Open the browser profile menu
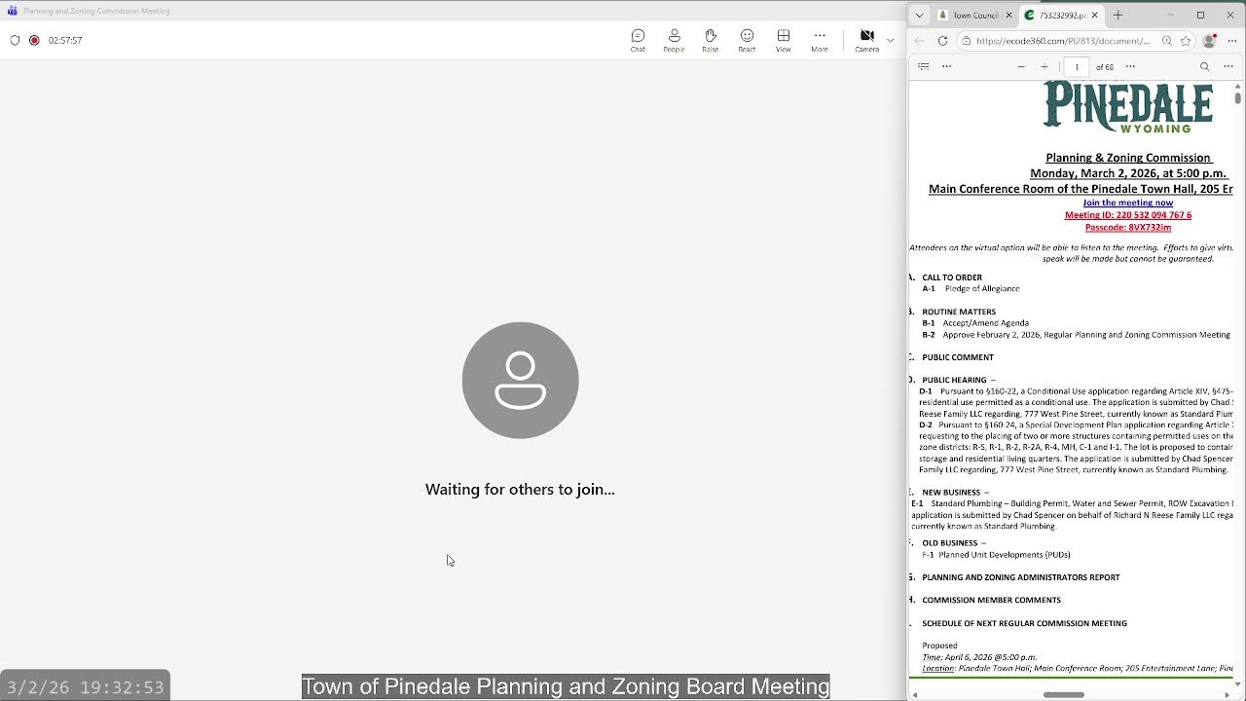The image size is (1246, 701). (x=1210, y=41)
